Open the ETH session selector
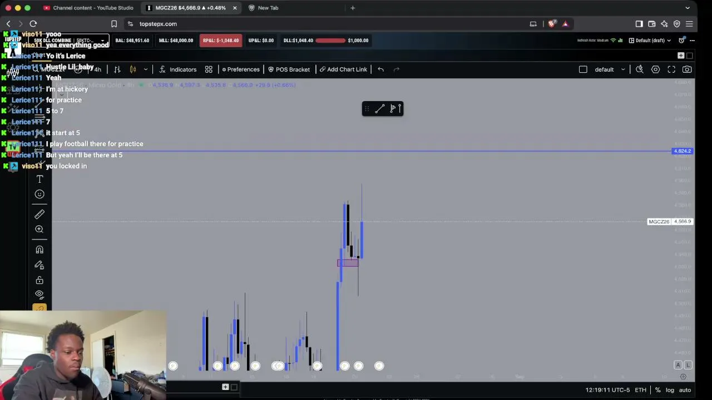 tap(641, 390)
